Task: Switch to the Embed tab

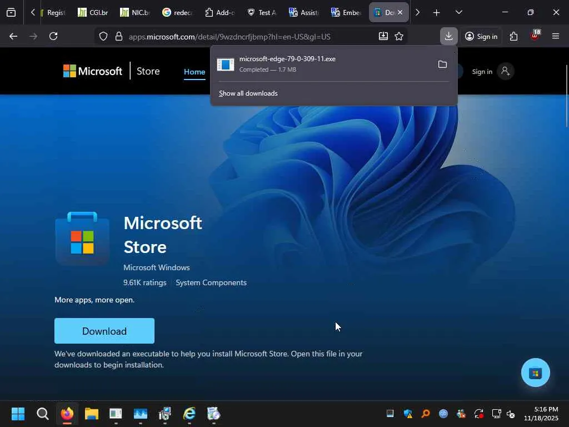Action: tap(347, 12)
